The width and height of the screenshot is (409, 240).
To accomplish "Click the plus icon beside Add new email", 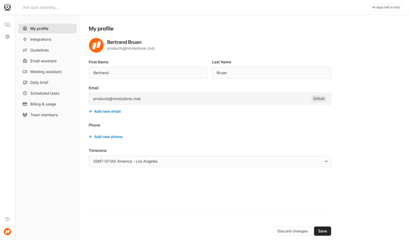I will [x=90, y=111].
